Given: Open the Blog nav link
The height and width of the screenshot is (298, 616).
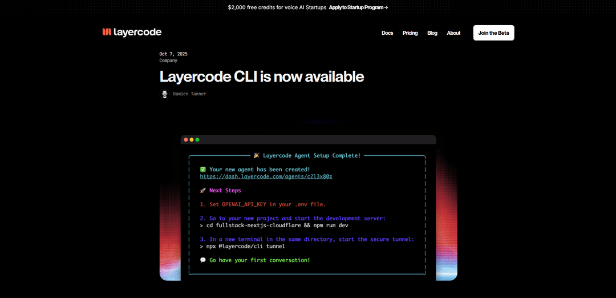Looking at the screenshot, I should click(x=432, y=33).
